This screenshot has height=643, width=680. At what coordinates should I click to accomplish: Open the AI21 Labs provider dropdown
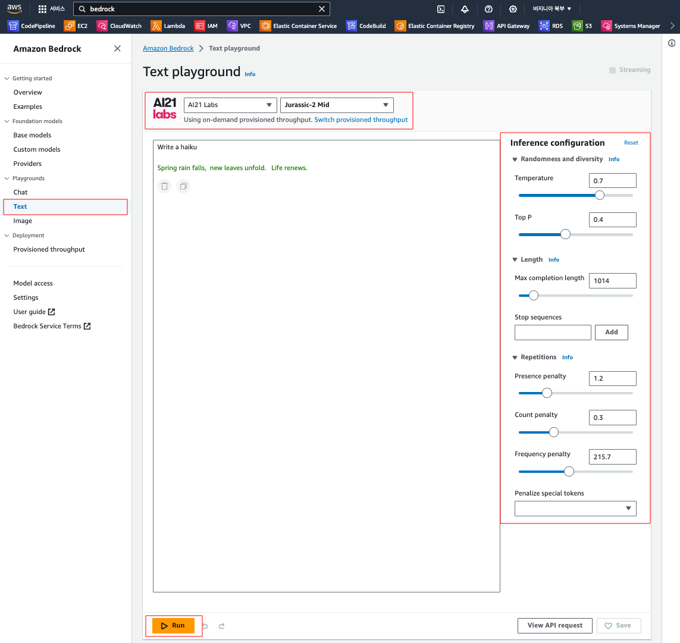click(x=230, y=105)
